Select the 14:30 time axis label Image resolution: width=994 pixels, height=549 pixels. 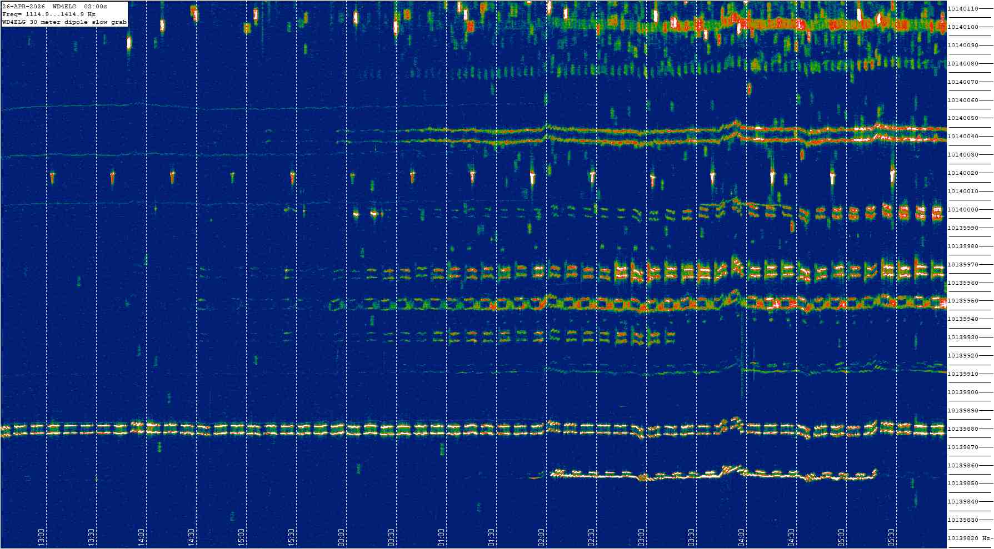coord(191,537)
